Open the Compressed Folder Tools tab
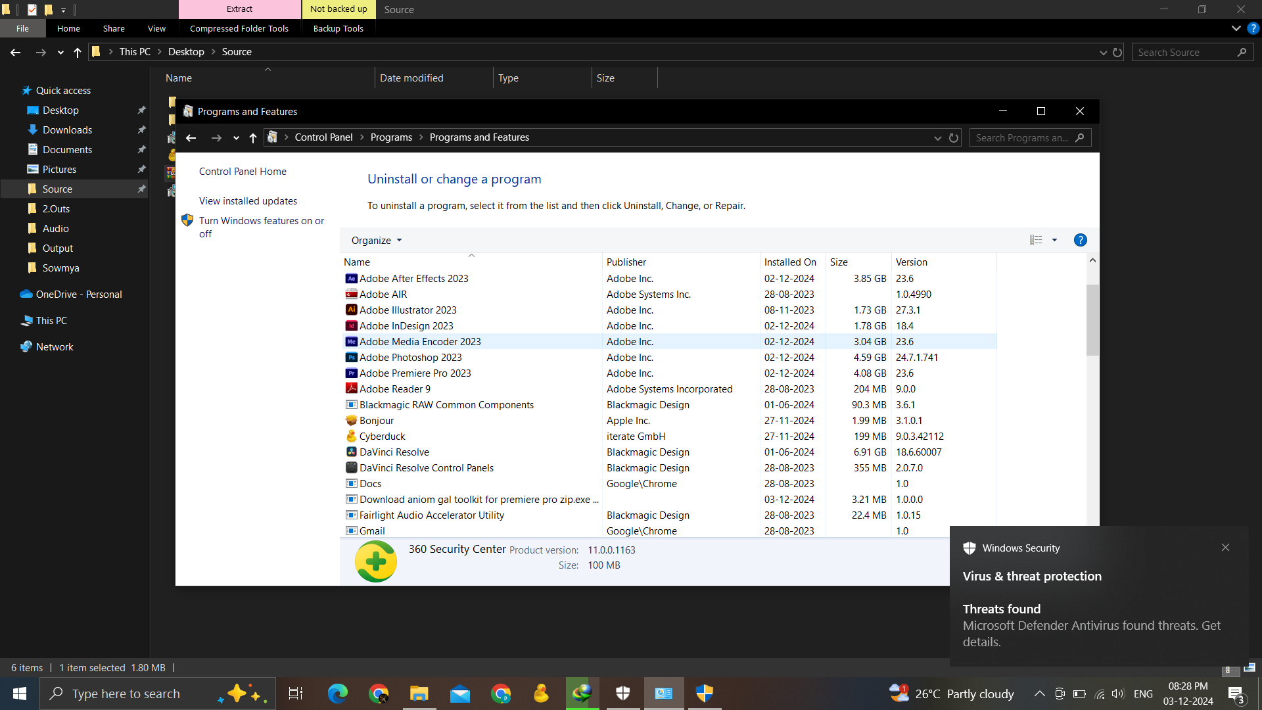This screenshot has height=710, width=1262. click(239, 28)
